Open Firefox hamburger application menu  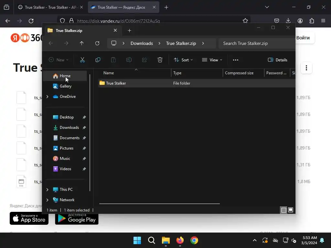coord(323,21)
